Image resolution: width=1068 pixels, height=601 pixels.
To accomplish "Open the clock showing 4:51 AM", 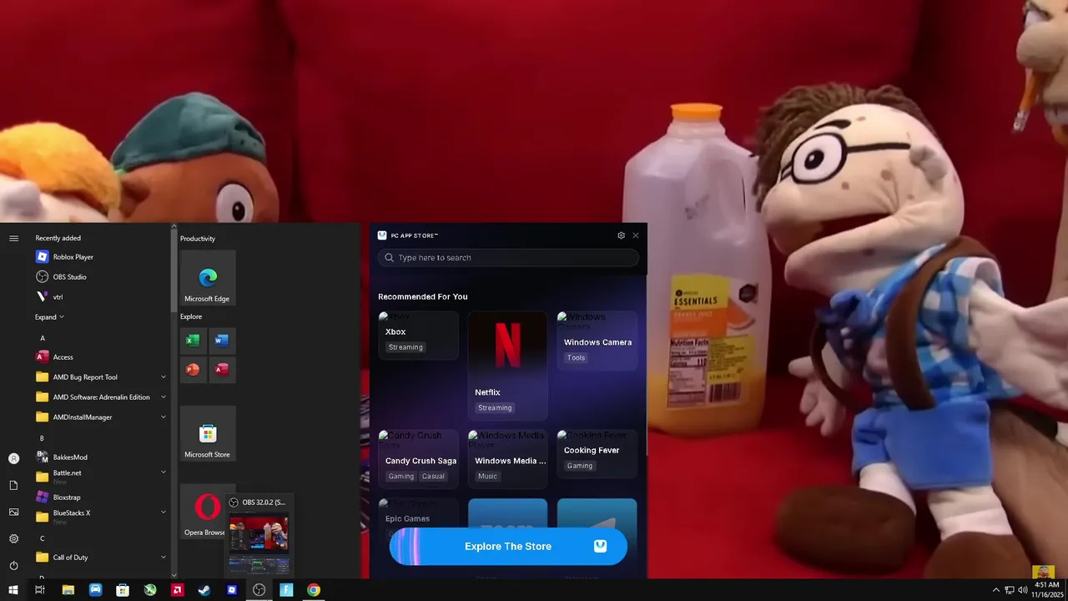I will [x=1046, y=590].
